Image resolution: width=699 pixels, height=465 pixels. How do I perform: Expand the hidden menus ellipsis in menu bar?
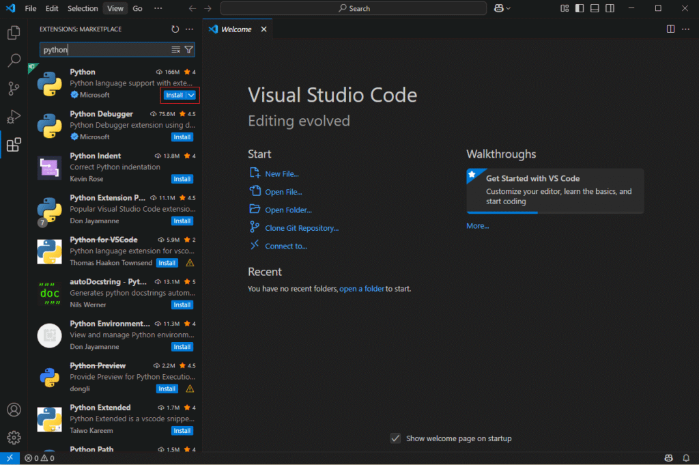(158, 8)
